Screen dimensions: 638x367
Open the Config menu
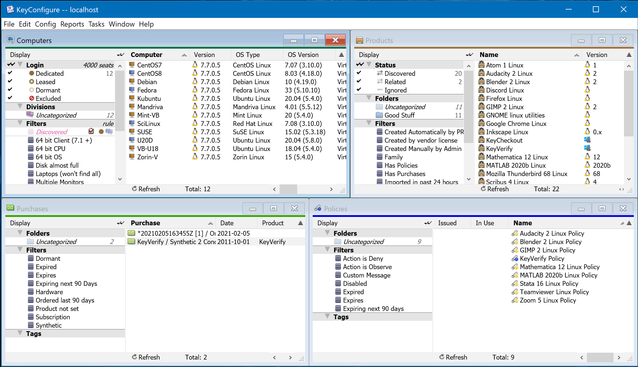[x=45, y=24]
